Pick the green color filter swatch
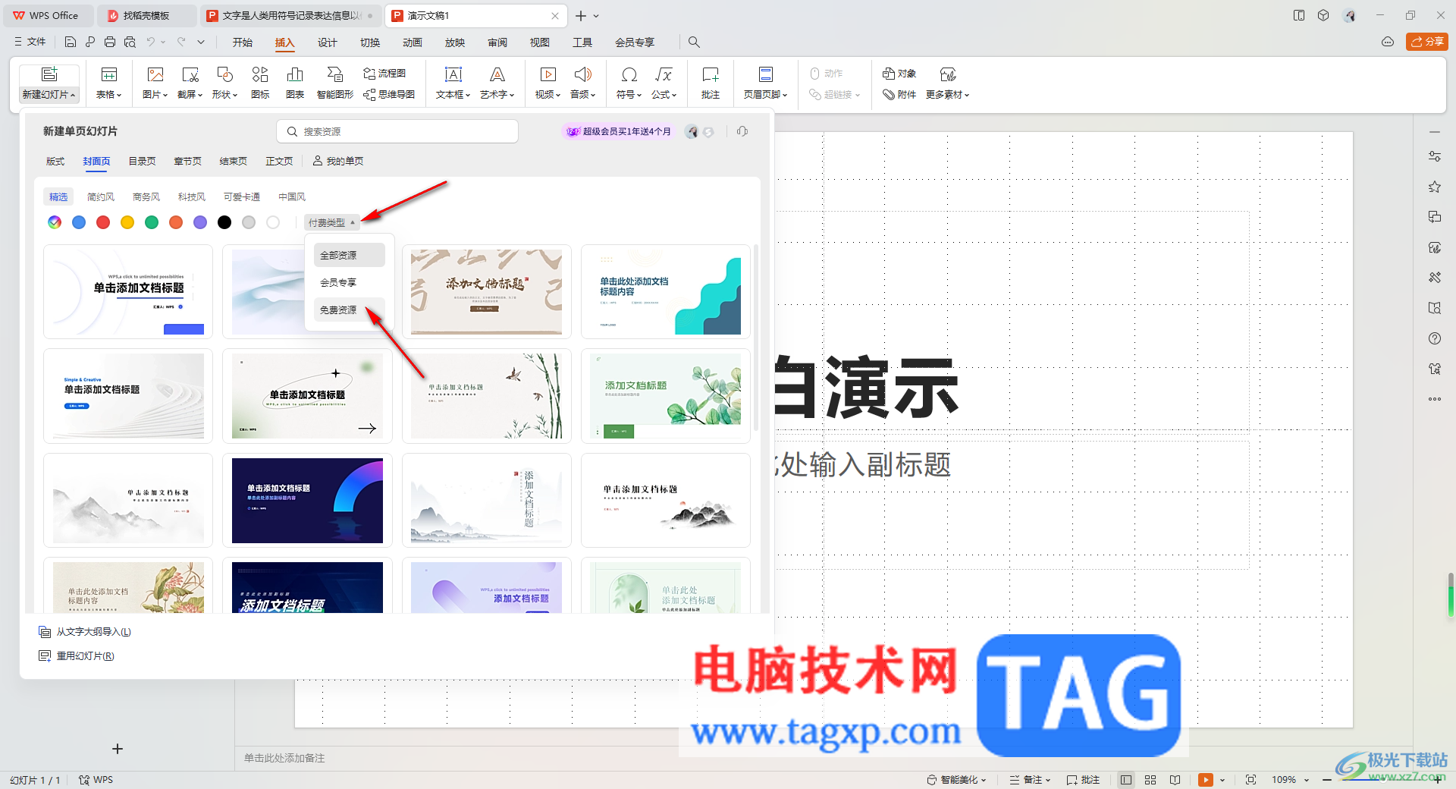The image size is (1456, 789). click(x=152, y=222)
